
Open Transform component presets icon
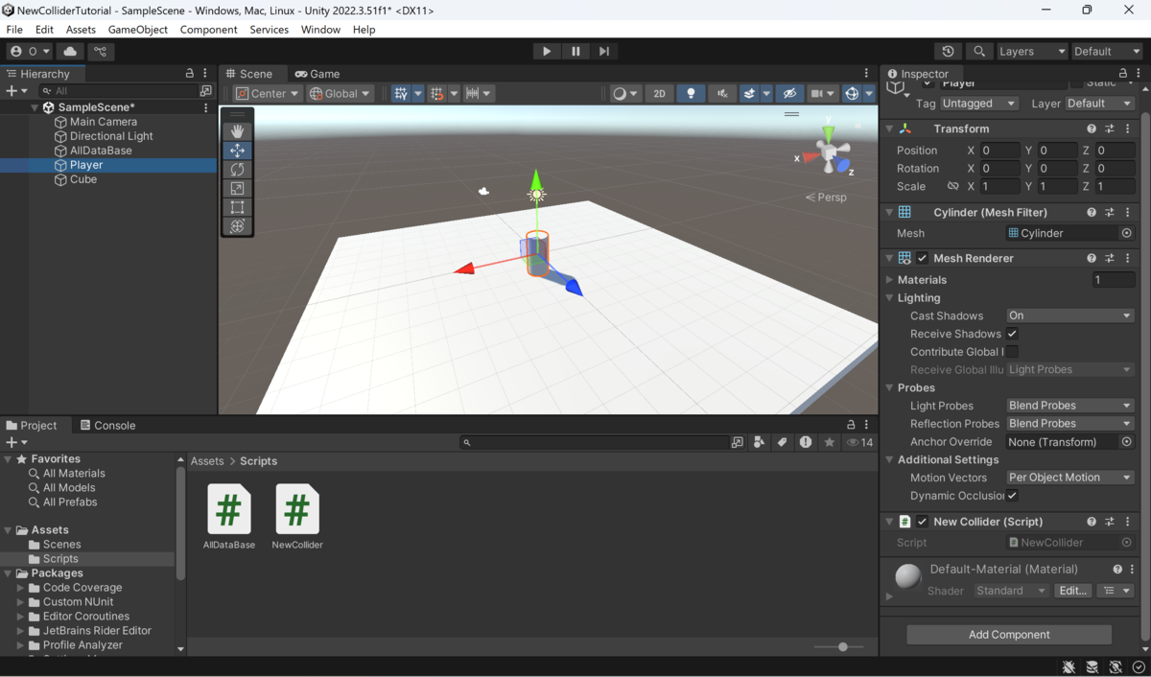pos(1110,128)
